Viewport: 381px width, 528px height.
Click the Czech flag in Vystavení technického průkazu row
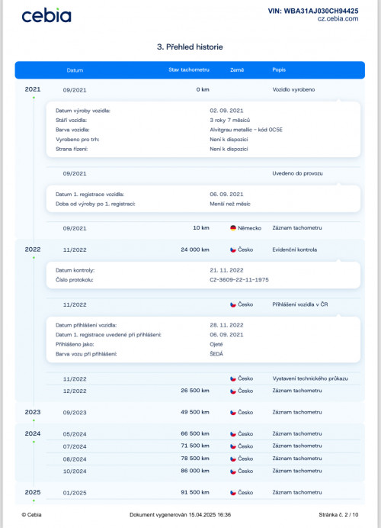pyautogui.click(x=233, y=378)
